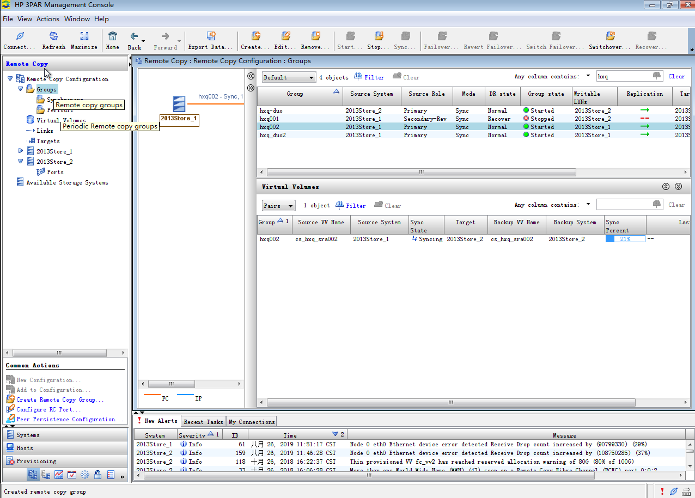The image size is (695, 498).
Task: Switch to the Recent Tasks tab
Action: 203,422
